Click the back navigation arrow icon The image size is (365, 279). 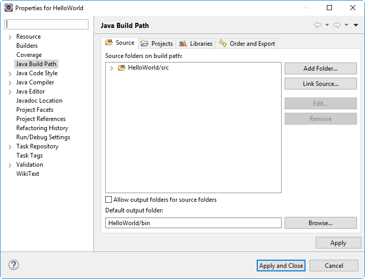[x=318, y=25]
